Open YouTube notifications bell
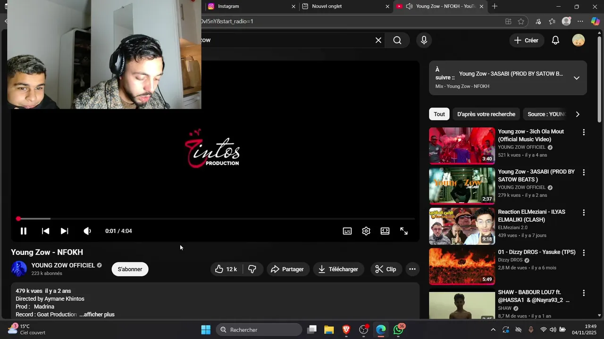Image resolution: width=604 pixels, height=339 pixels. [x=556, y=40]
